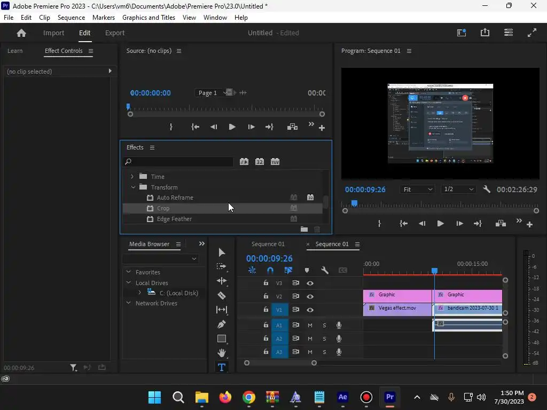Open the Markers menu
Screen dimensions: 547x410
[x=104, y=18]
